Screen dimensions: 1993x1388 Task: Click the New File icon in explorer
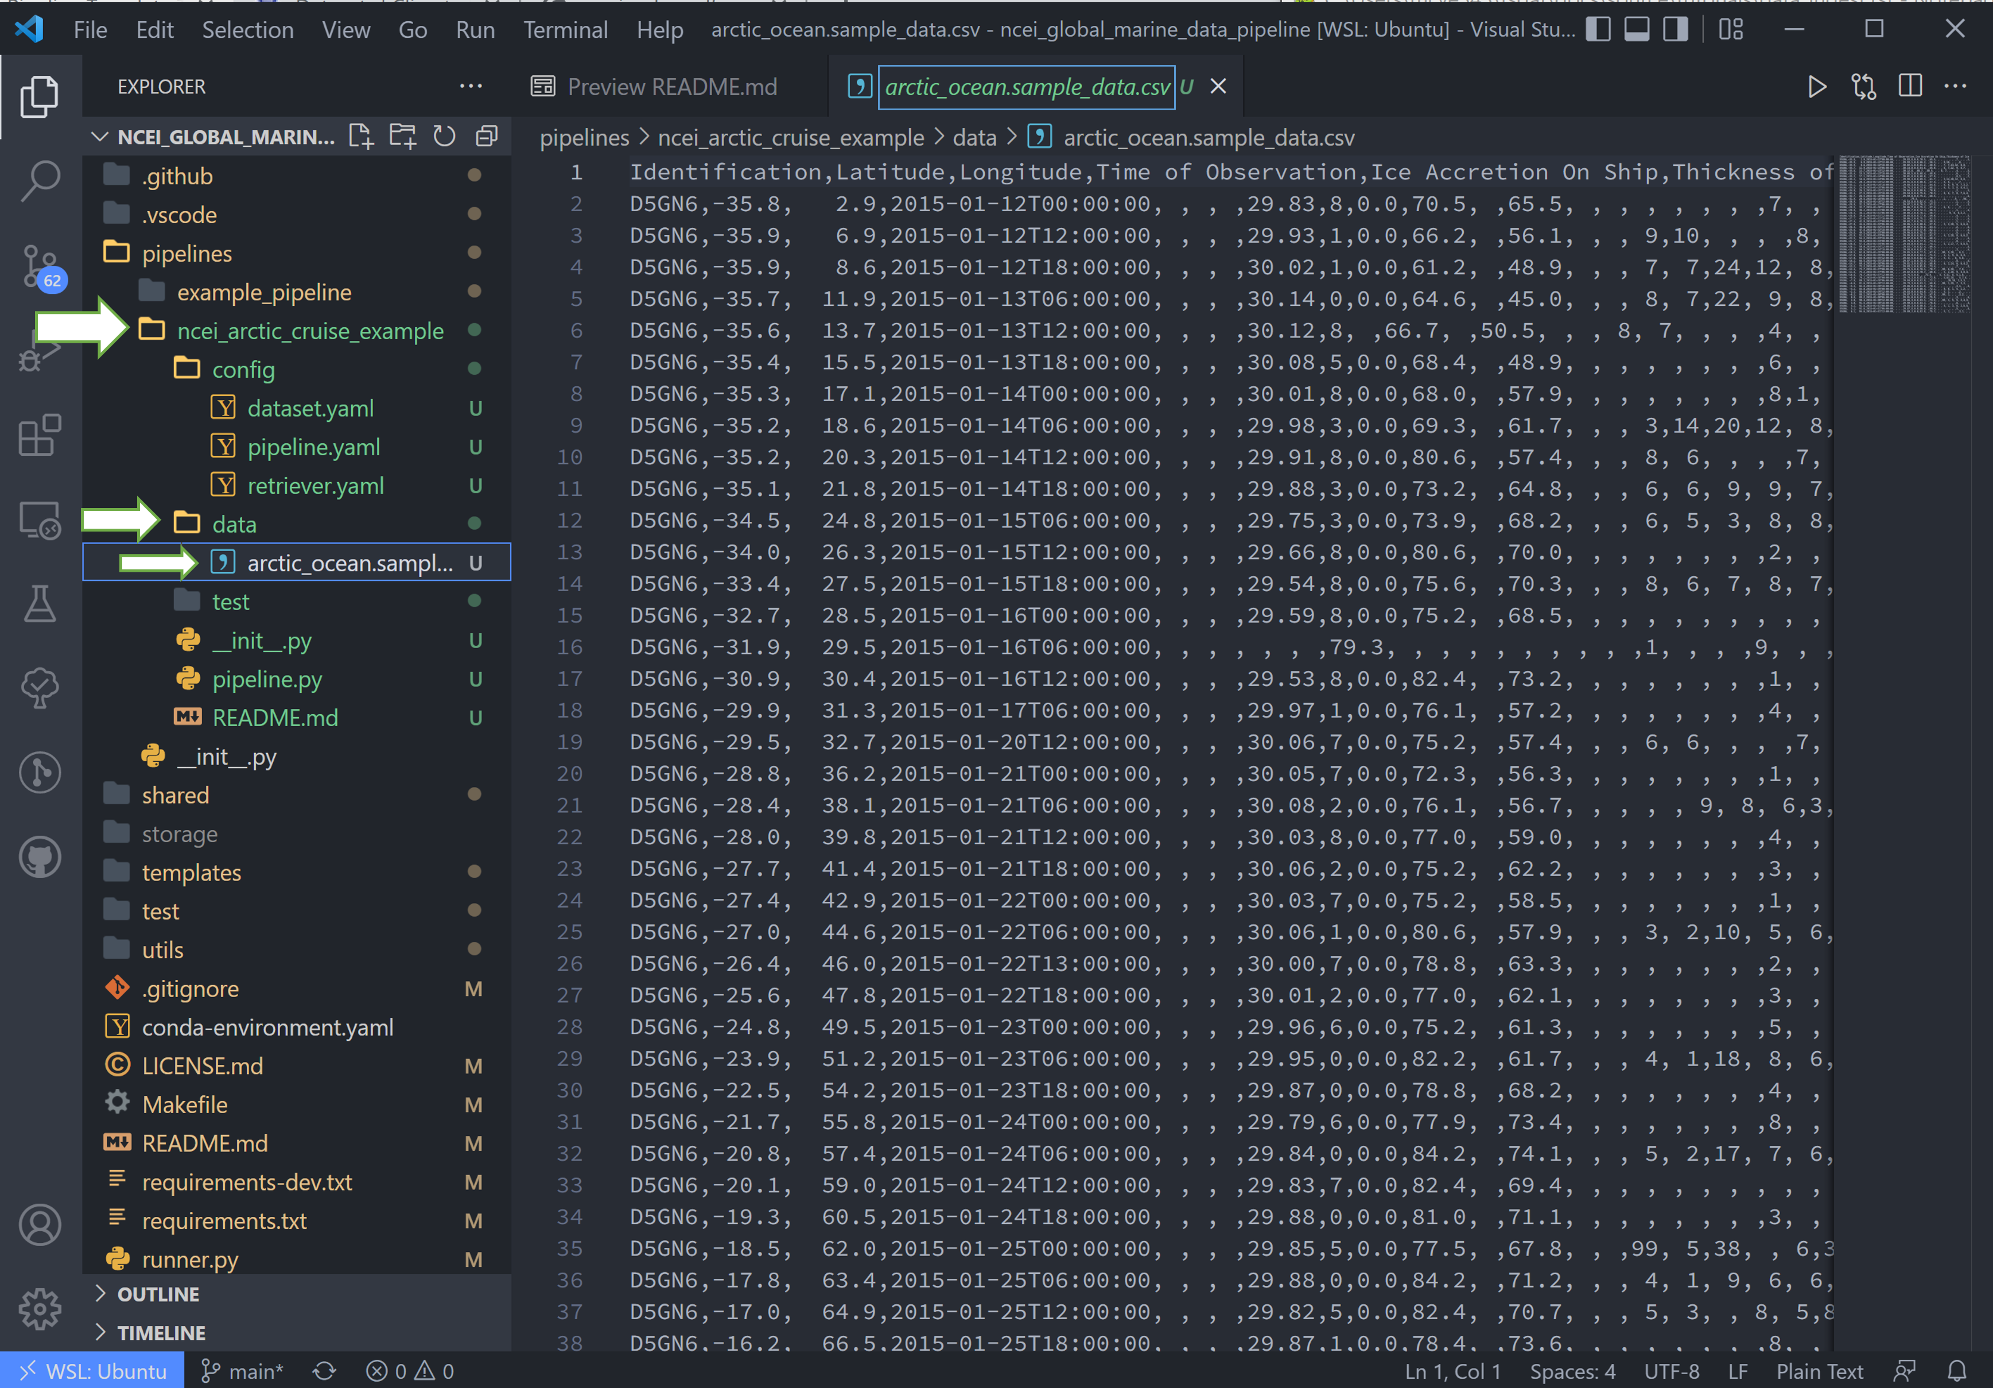pos(360,136)
